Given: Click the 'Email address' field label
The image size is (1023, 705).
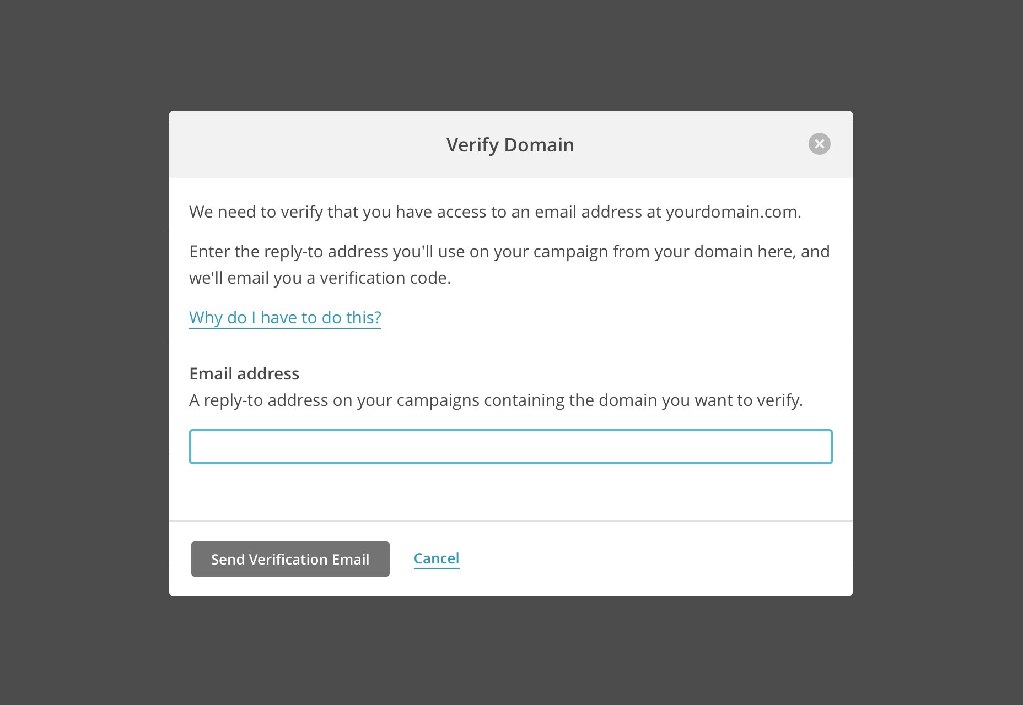Looking at the screenshot, I should (244, 374).
